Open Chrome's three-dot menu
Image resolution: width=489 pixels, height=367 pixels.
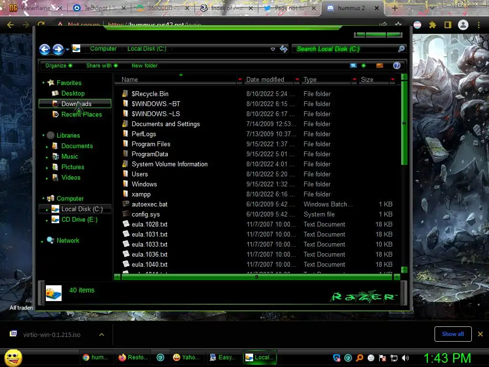pos(478,25)
